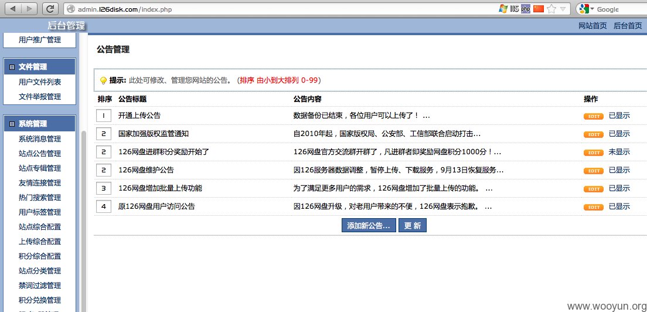This screenshot has height=312, width=647.
Task: Click the sort order field of 126网盘增加批量上传功能
Action: [104, 188]
